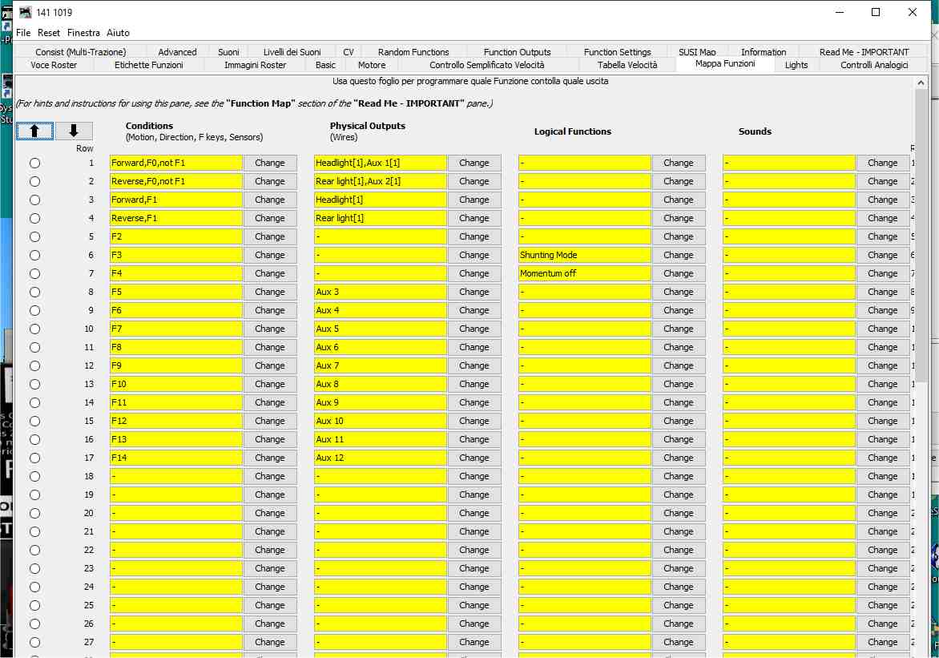This screenshot has height=658, width=939.
Task: Open the Read Me - IMPORTANT tab
Action: [x=864, y=52]
